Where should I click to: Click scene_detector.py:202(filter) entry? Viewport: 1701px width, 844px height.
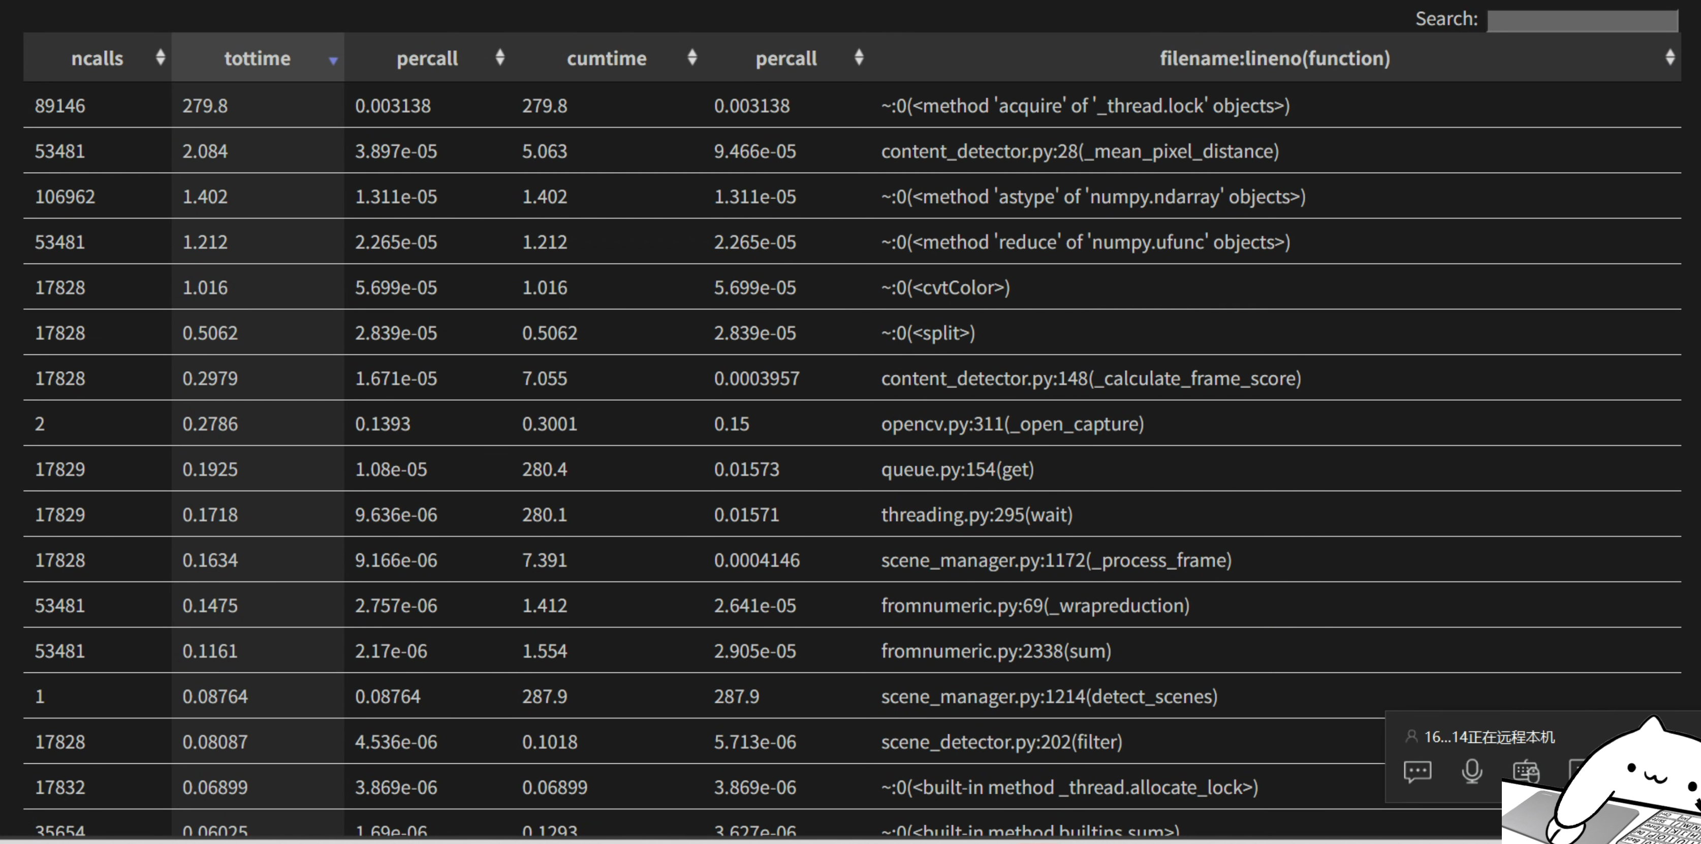pyautogui.click(x=1001, y=742)
